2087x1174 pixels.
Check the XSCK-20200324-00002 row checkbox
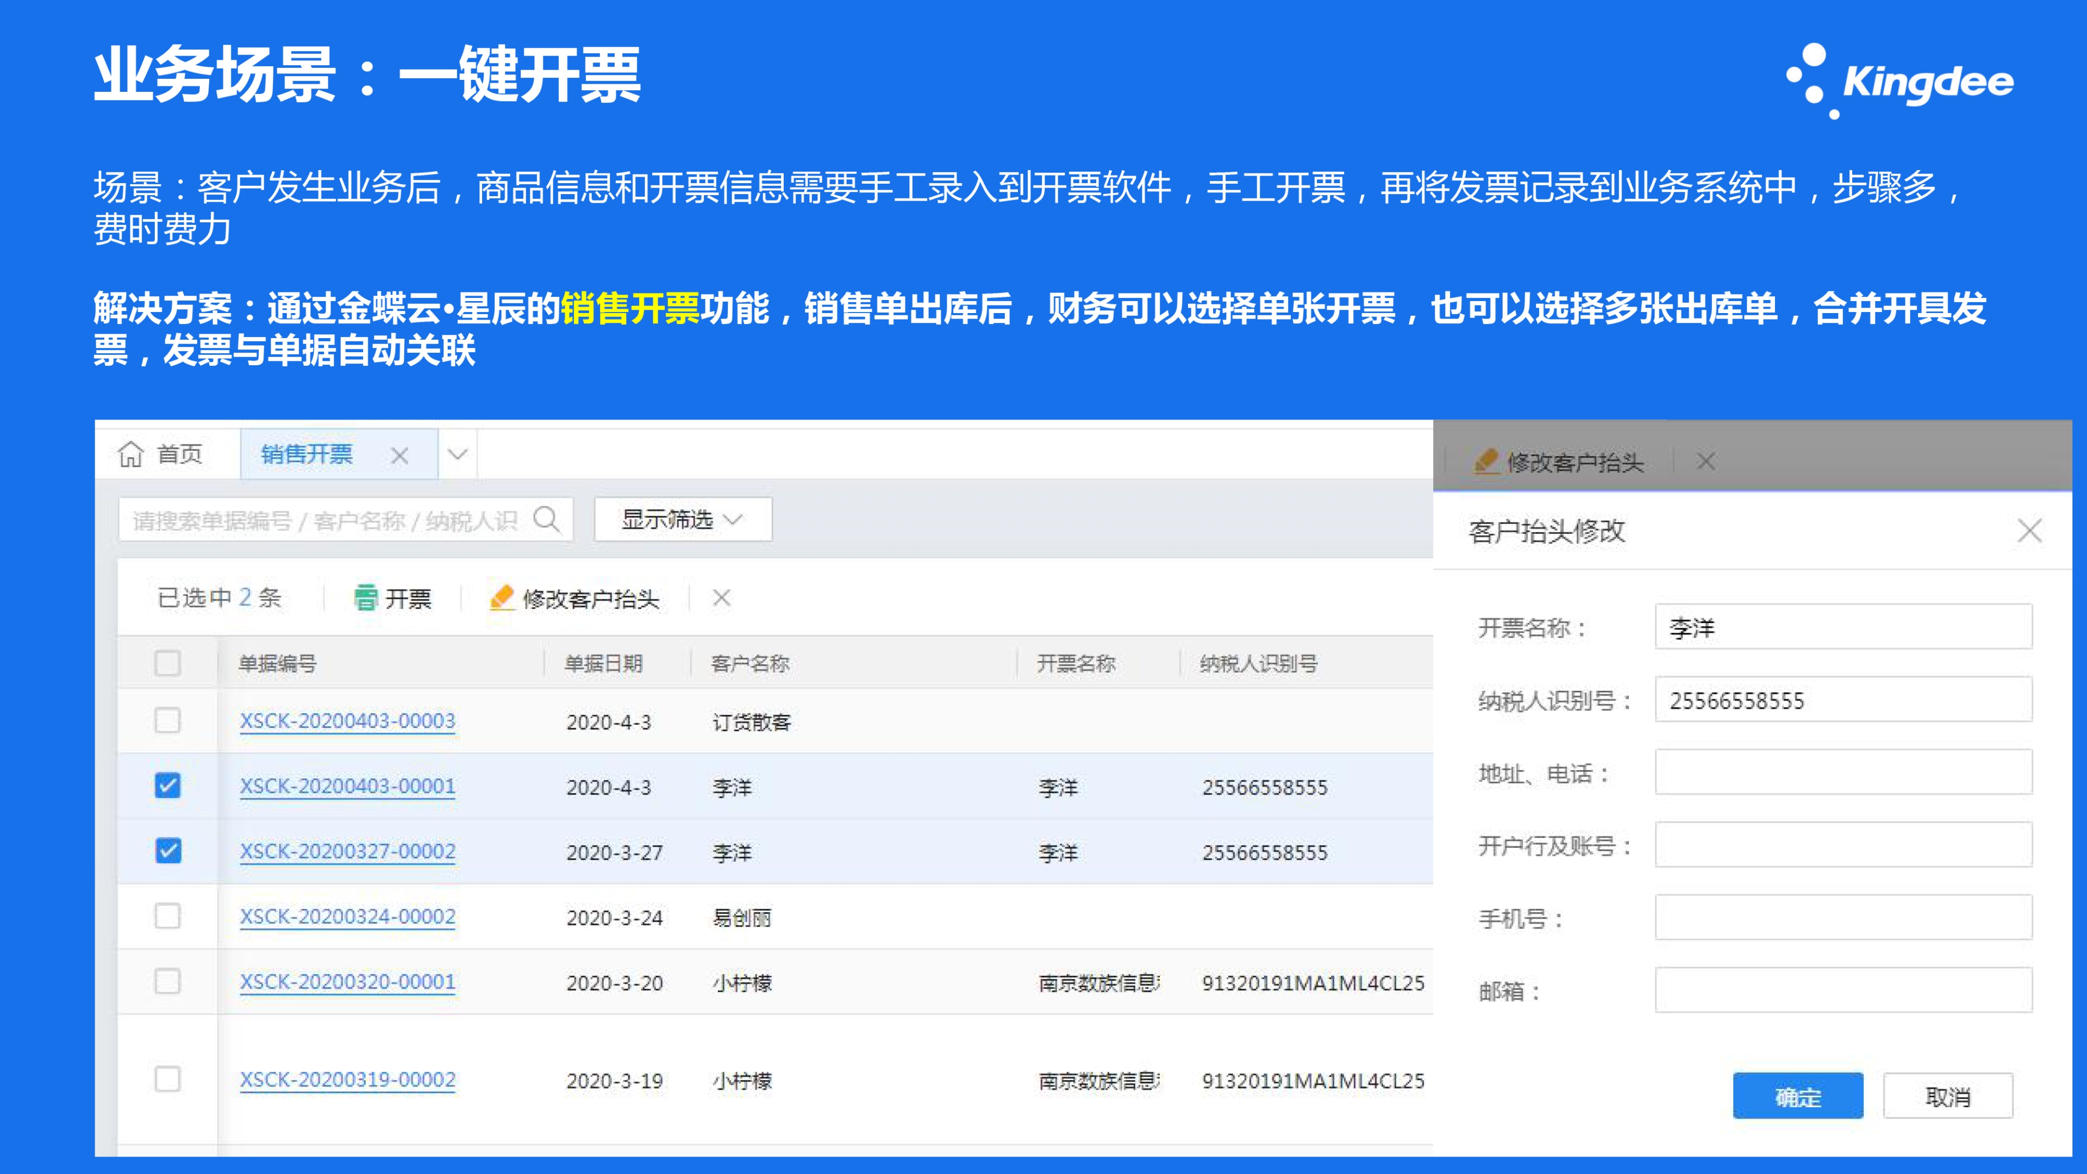click(x=168, y=916)
